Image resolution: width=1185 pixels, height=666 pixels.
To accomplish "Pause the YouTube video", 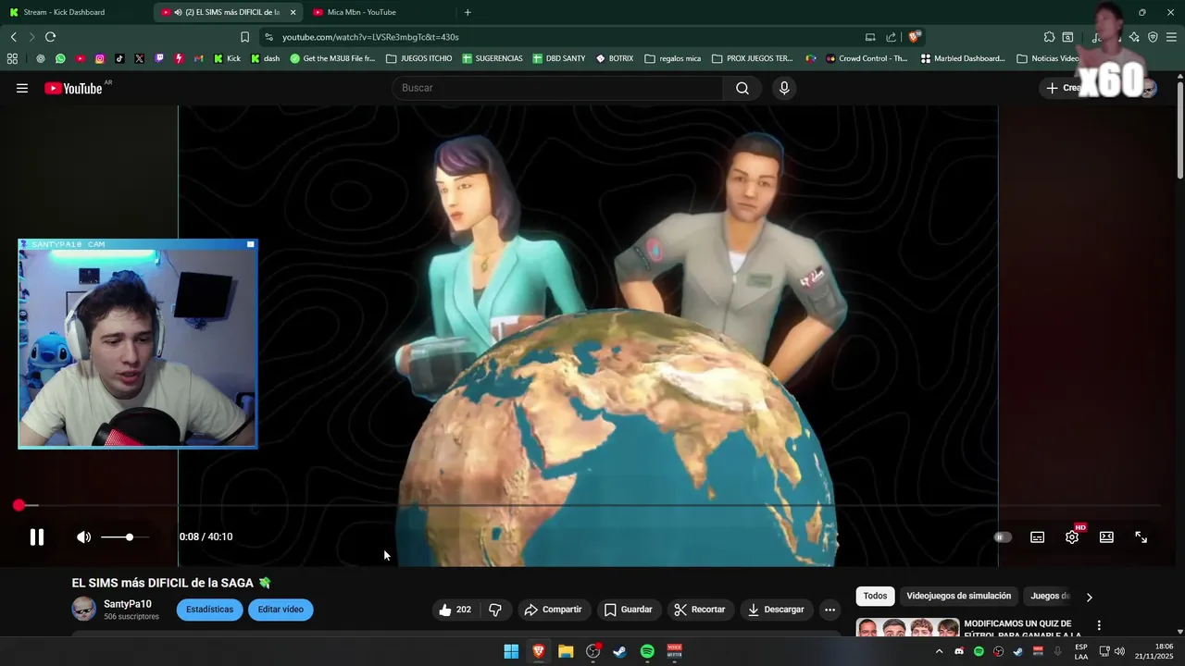I will (37, 536).
